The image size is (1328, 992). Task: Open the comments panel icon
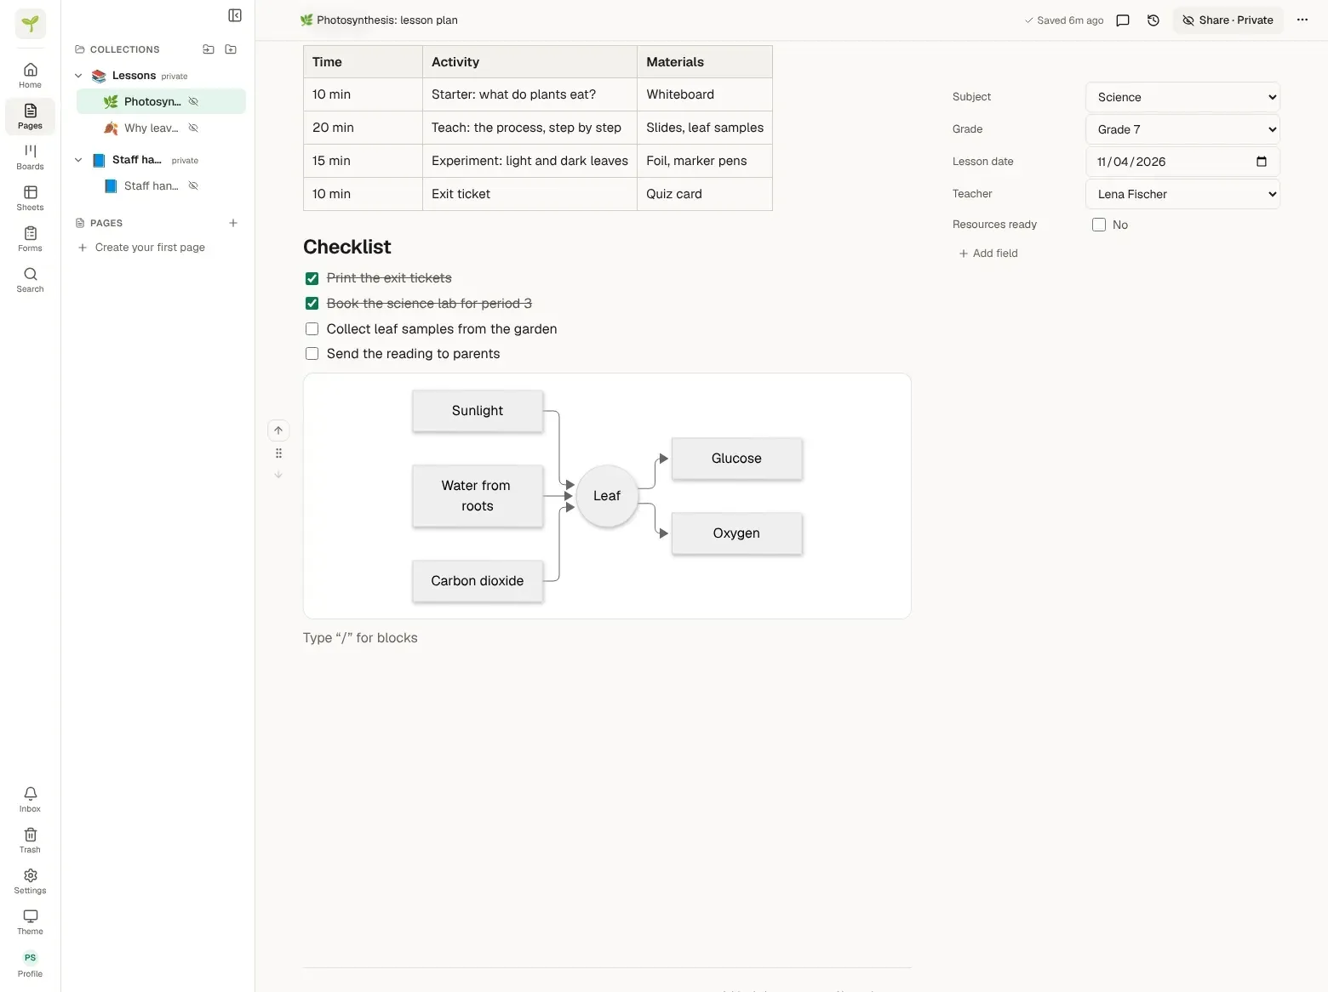(x=1123, y=20)
